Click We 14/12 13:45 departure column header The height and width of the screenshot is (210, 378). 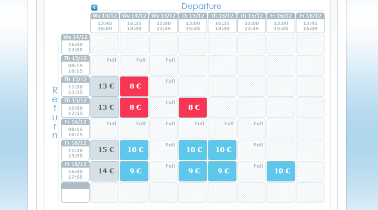pos(105,23)
